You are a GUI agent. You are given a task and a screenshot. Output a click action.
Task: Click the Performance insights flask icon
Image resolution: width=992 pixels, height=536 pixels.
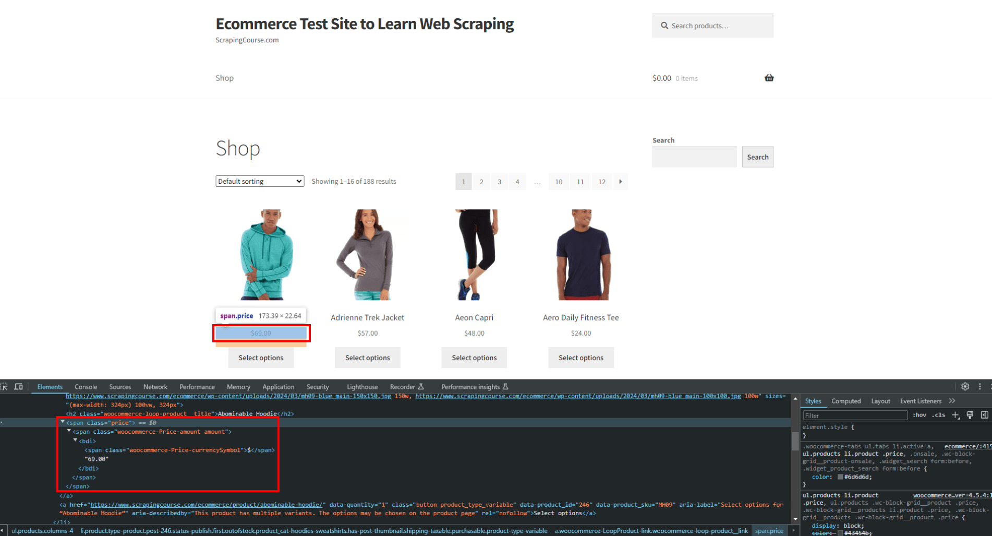coord(505,387)
